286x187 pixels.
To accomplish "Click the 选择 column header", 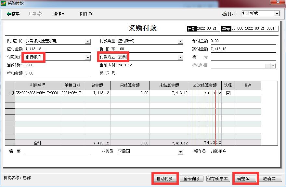I will click(228, 86).
